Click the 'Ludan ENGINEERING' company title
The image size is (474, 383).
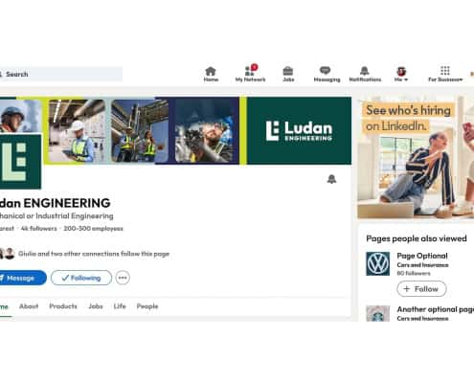[55, 203]
